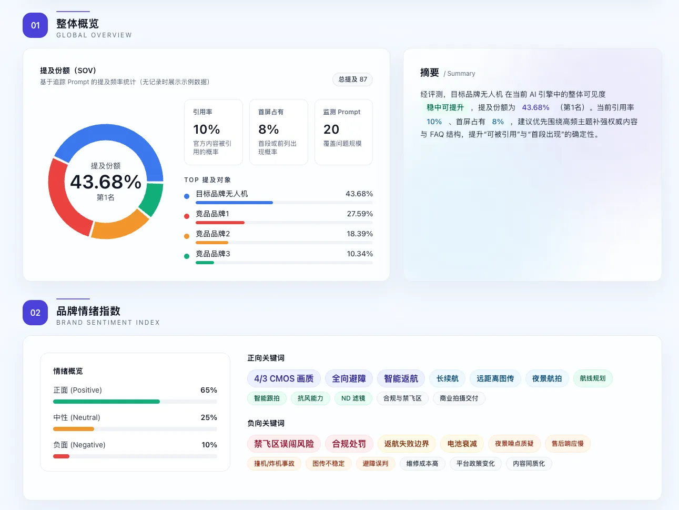The width and height of the screenshot is (679, 510).
Task: Click the 8% value in the summary text
Action: coord(498,122)
